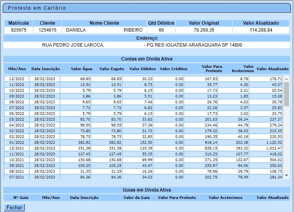Click the Nº Guia column header
294x212 pixels.
(22, 198)
